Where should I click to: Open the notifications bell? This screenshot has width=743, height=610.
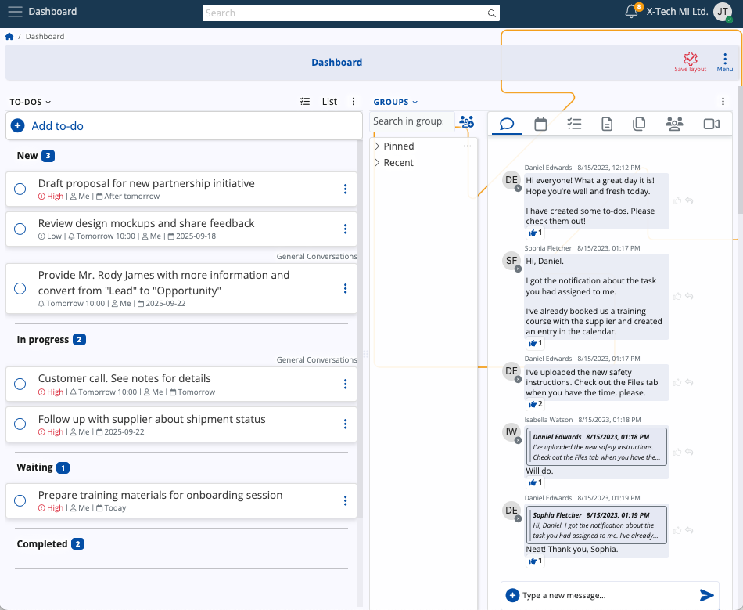click(x=632, y=12)
